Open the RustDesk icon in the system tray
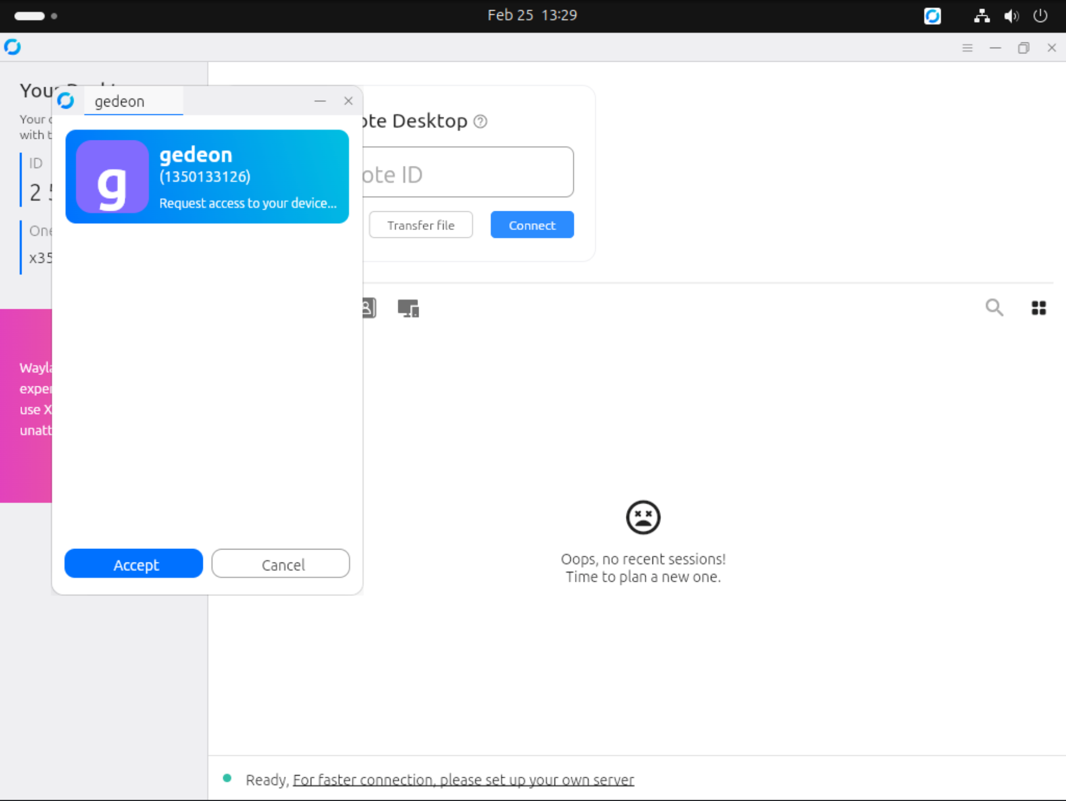This screenshot has width=1066, height=801. pyautogui.click(x=932, y=16)
